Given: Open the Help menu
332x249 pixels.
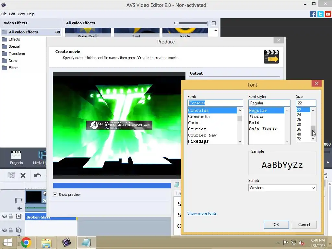Looking at the screenshot, I should point(31,14).
